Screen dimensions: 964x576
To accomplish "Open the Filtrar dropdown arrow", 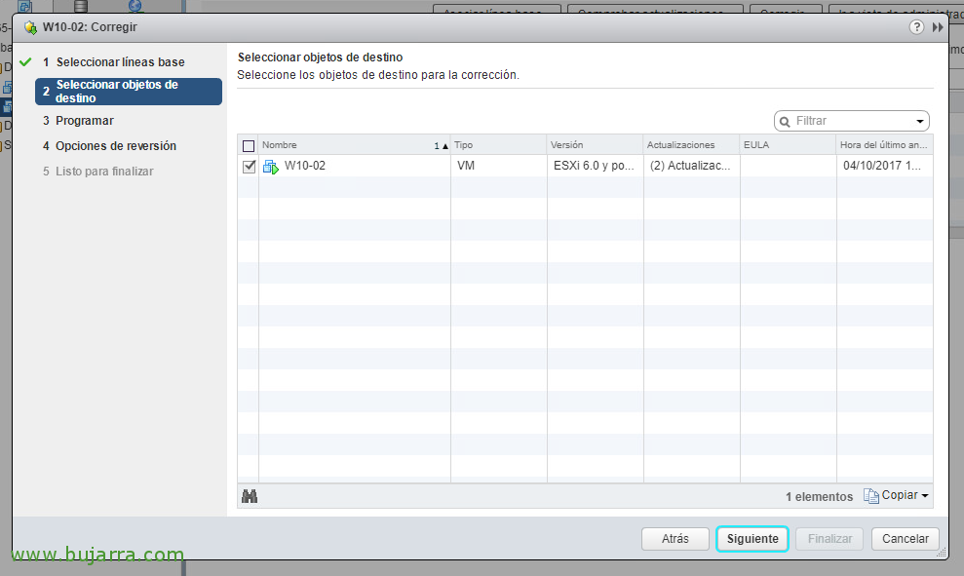I will 920,121.
